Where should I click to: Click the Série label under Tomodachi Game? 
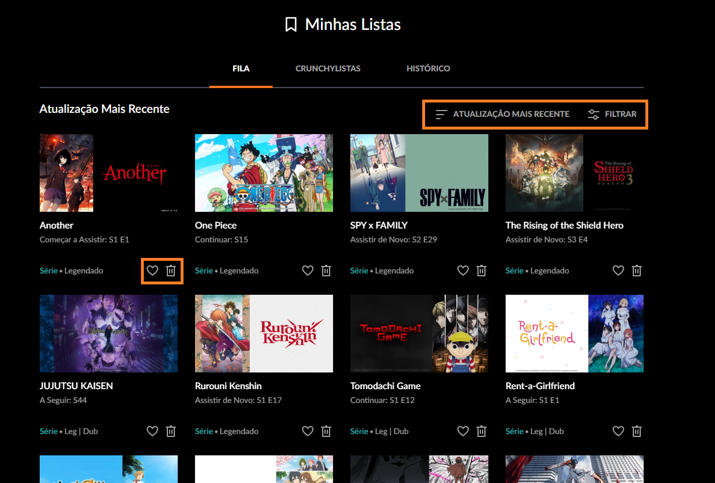click(x=359, y=431)
